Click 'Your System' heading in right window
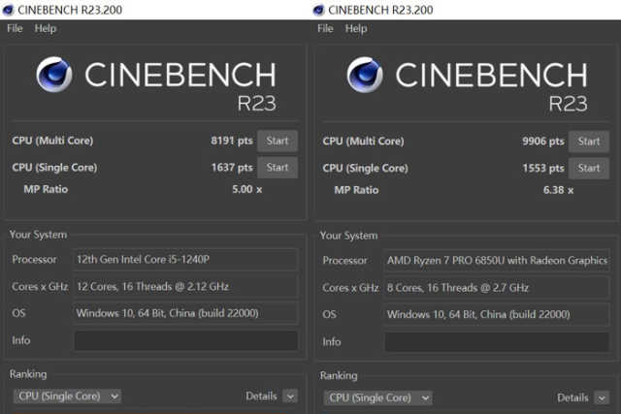The width and height of the screenshot is (621, 414). pos(348,236)
